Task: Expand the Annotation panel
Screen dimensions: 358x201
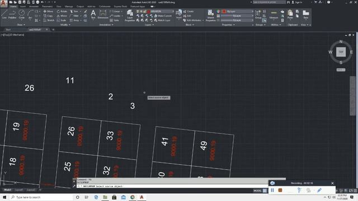Action: tap(106, 25)
